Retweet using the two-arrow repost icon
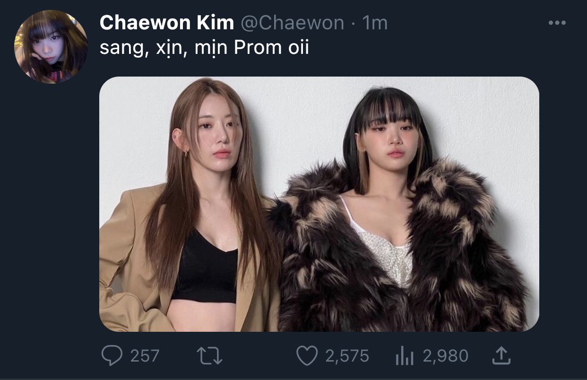This screenshot has width=587, height=380. pos(210,356)
